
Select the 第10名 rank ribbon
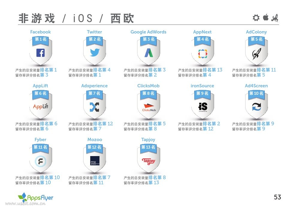pos(257,95)
